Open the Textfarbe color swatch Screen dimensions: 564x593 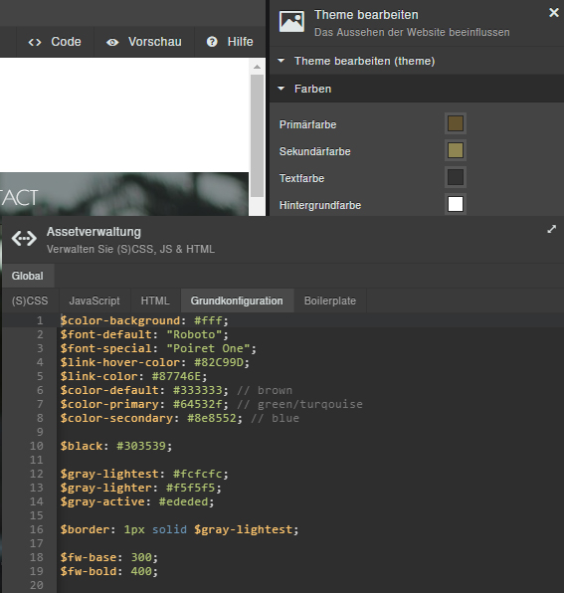coord(456,177)
